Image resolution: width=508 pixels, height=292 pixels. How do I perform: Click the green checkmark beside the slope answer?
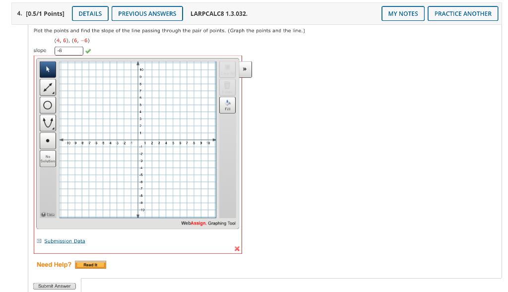click(88, 51)
